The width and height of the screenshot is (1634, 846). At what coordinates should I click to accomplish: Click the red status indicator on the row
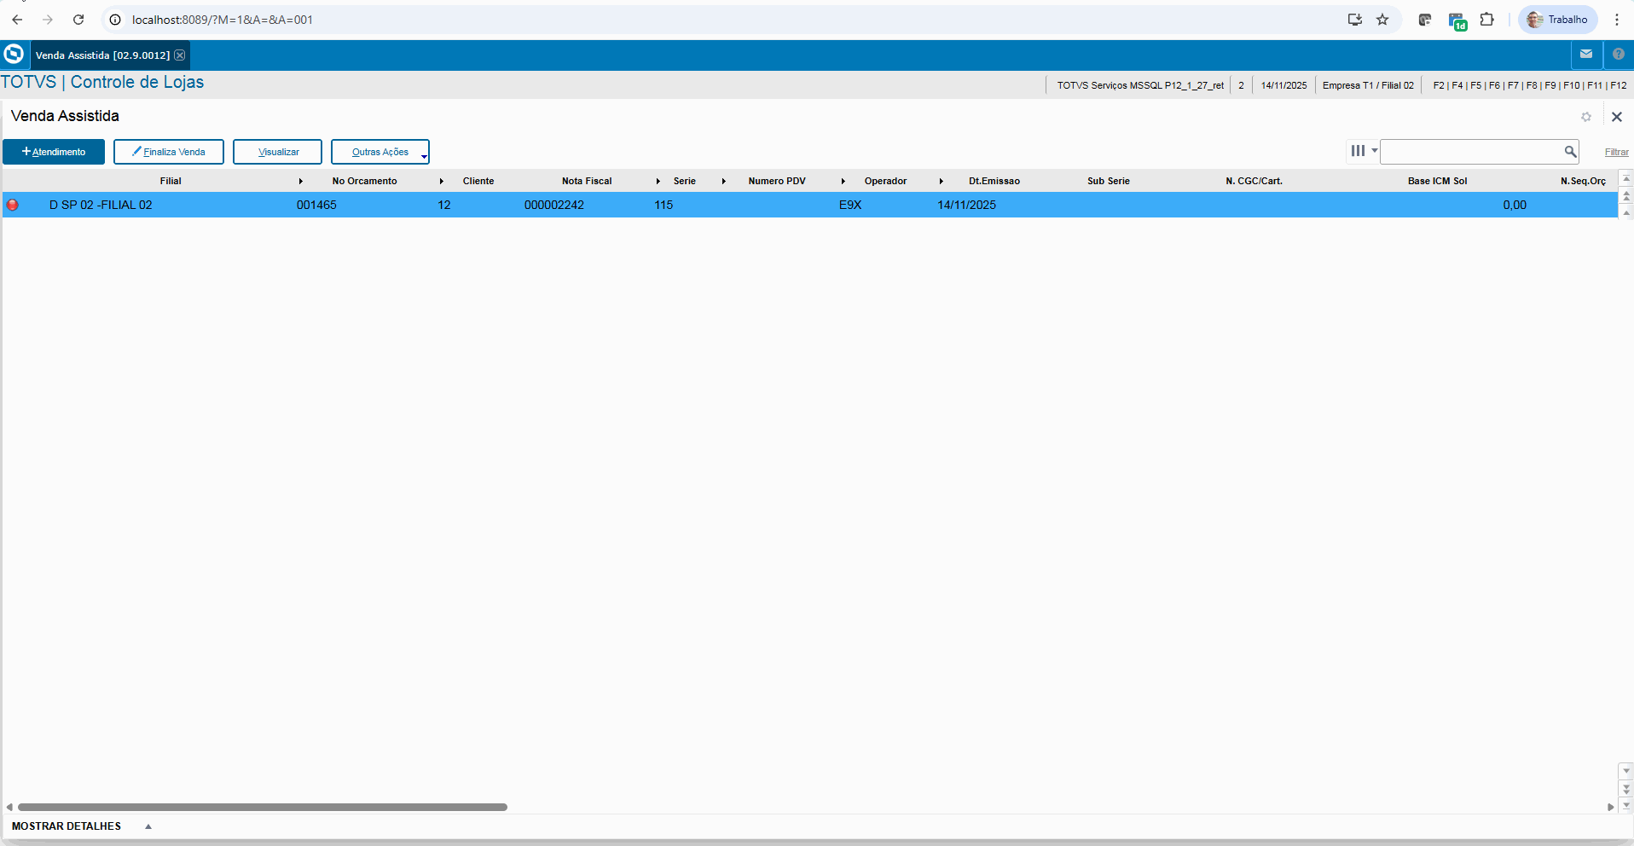(13, 205)
